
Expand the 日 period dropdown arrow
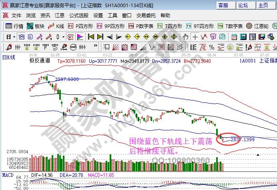pyautogui.click(x=14, y=37)
